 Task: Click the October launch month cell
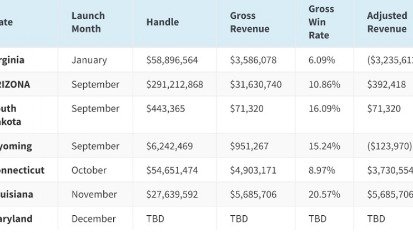(x=89, y=170)
